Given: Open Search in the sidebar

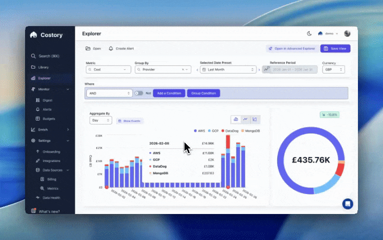Looking at the screenshot, I should pyautogui.click(x=45, y=56).
